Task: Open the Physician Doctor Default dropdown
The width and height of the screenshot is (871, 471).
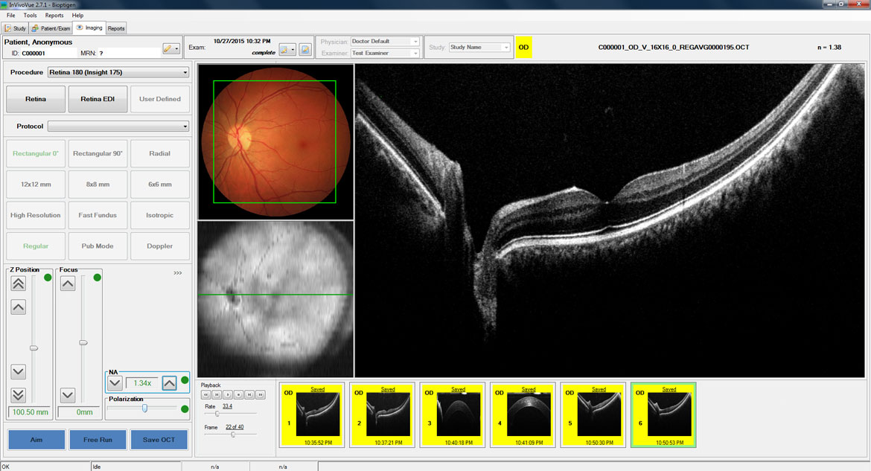Action: click(385, 42)
